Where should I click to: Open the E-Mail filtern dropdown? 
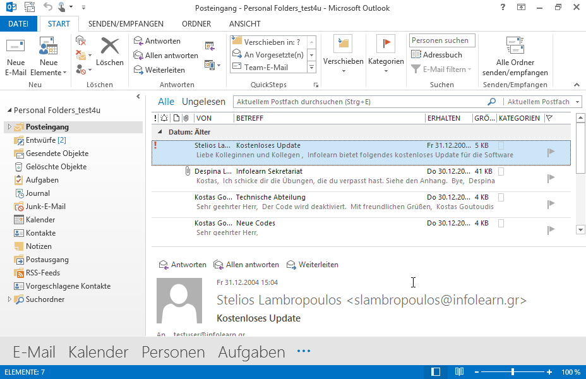441,69
